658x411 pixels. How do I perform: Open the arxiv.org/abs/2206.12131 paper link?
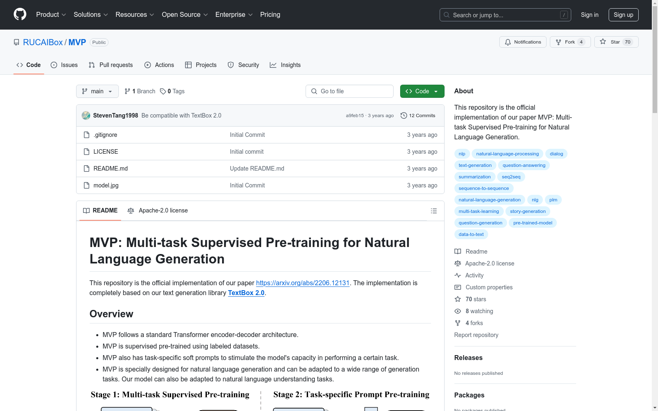coord(303,283)
